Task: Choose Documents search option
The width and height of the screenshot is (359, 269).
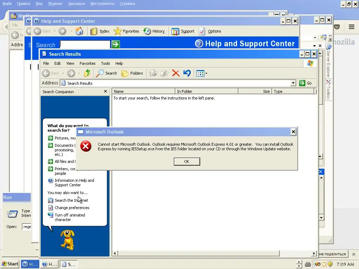Action: tap(62, 150)
